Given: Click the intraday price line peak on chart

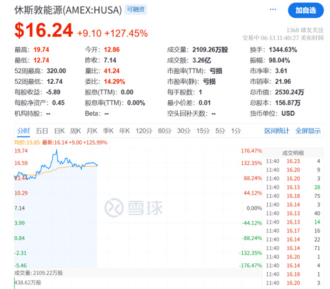Looking at the screenshot, I should point(57,150).
